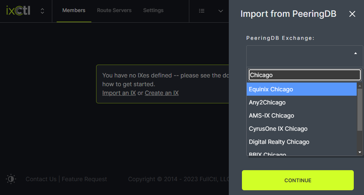
Task: Open the app switcher up-down arrows
Action: tap(42, 11)
